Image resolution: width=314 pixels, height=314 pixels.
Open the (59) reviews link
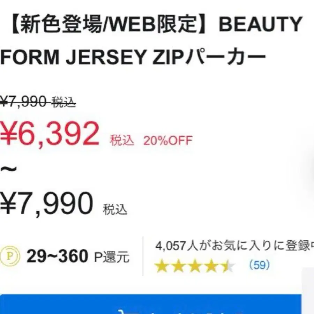(x=259, y=266)
